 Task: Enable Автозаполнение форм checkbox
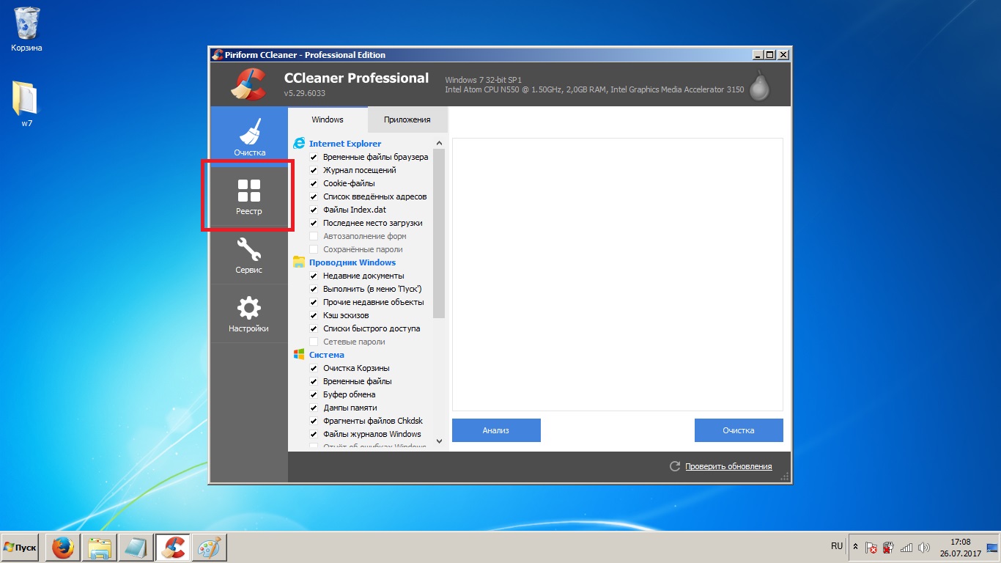[x=314, y=236]
